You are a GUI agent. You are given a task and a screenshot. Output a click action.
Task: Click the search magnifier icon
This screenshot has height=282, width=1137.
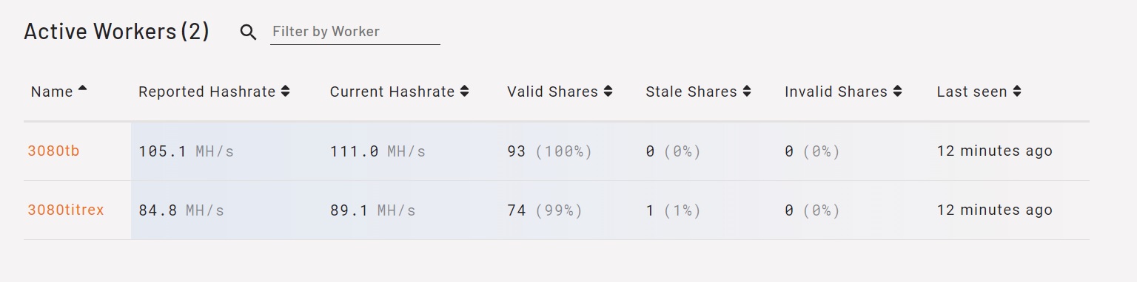coord(249,32)
